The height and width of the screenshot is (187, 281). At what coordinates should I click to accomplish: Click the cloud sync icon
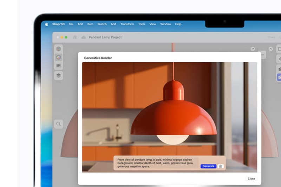[84, 37]
